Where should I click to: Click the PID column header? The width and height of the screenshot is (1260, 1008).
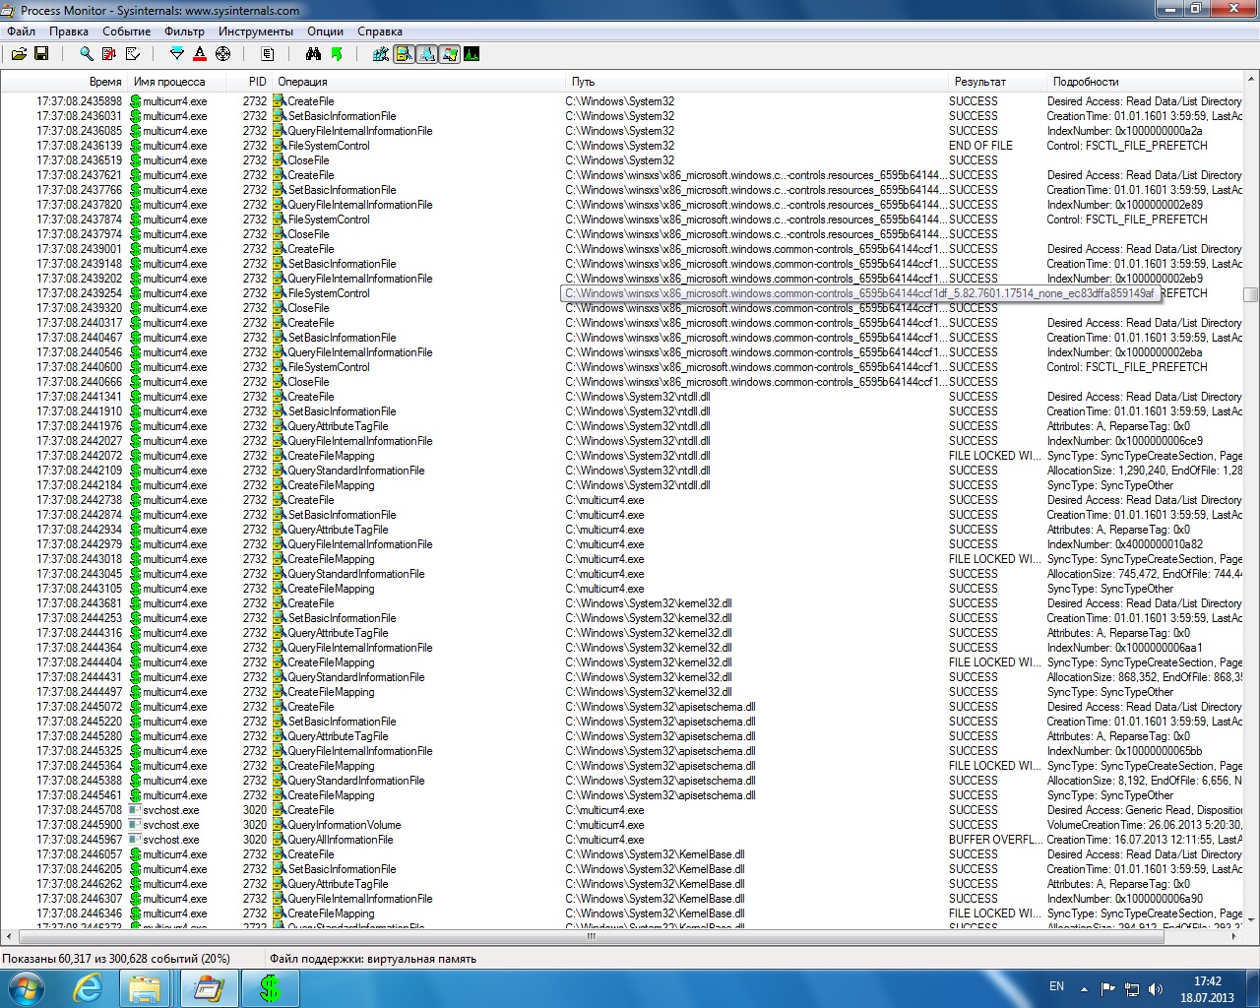[x=249, y=82]
